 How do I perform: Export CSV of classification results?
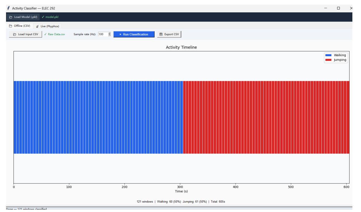169,34
